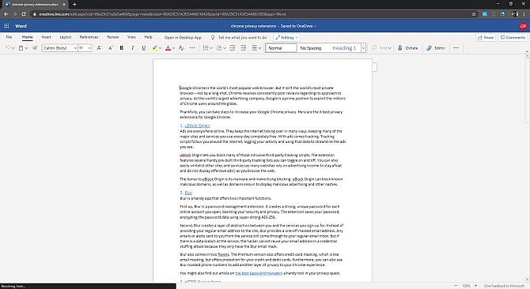
Task: Click the Share button
Action: tap(486, 37)
